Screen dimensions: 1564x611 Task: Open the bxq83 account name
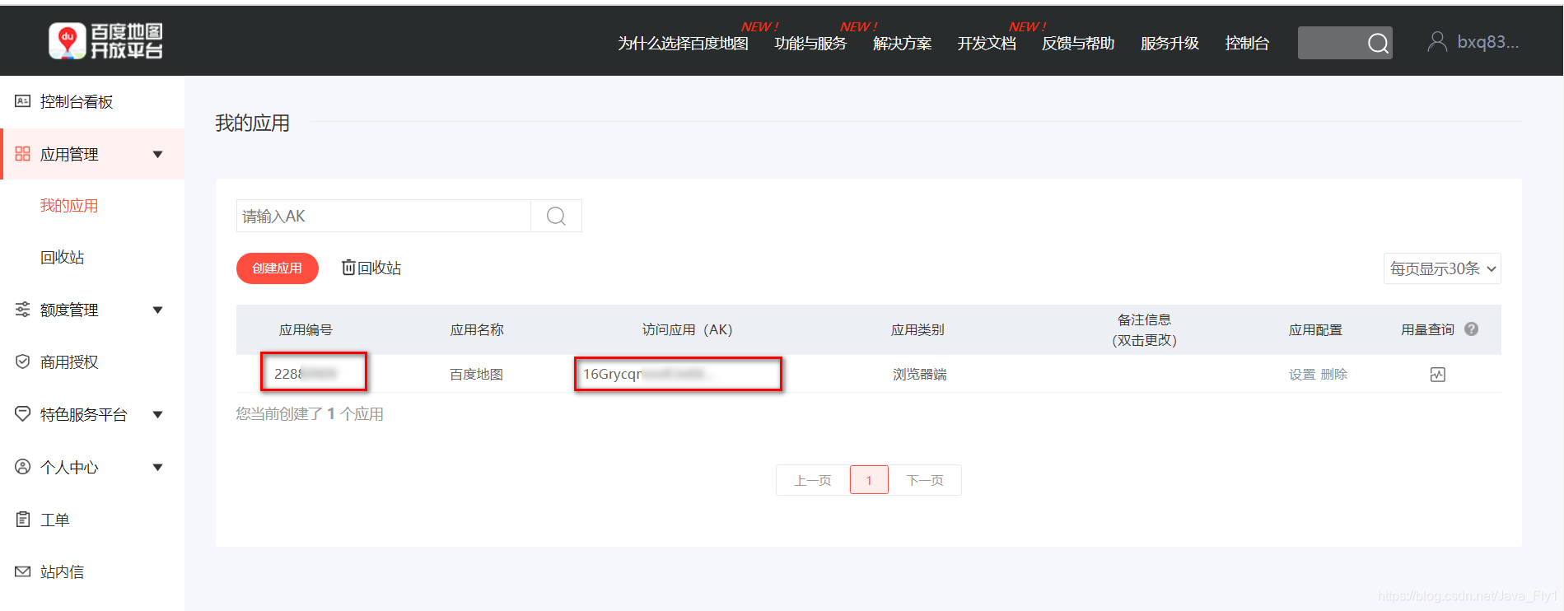1488,42
